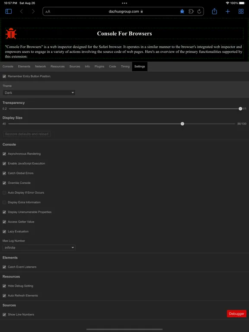Click the Max Log Number label
This screenshot has width=249, height=332.
point(14,241)
